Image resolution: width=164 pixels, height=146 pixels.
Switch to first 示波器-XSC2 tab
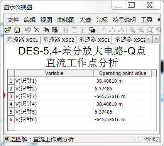tap(59, 40)
